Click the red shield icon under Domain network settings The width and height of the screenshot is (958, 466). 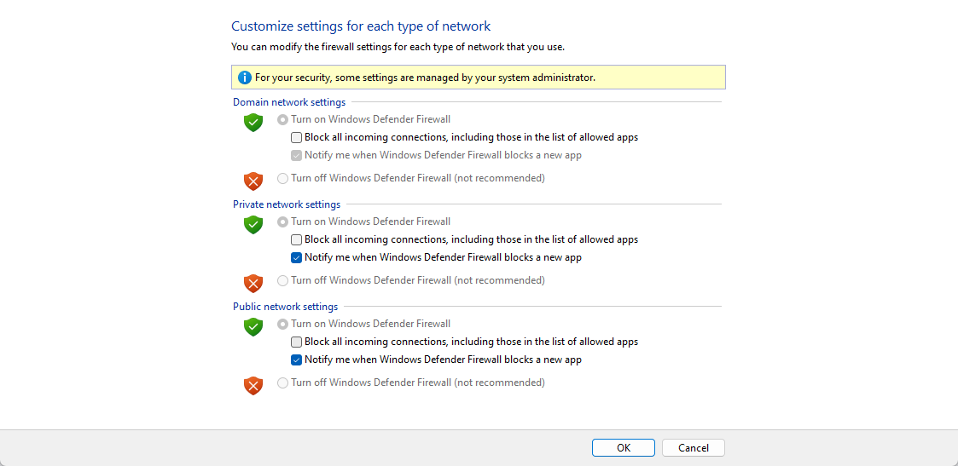pyautogui.click(x=253, y=181)
